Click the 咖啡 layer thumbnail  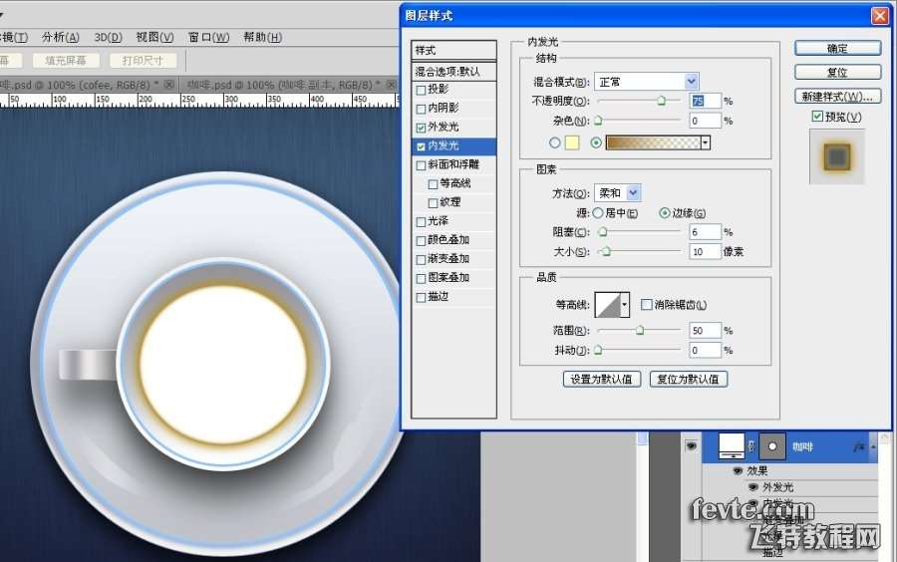point(732,446)
